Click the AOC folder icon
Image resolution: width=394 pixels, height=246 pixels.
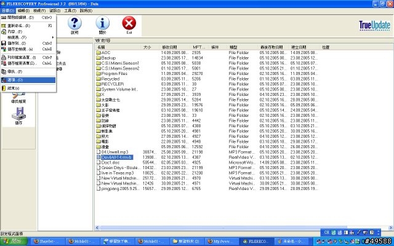pos(98,52)
